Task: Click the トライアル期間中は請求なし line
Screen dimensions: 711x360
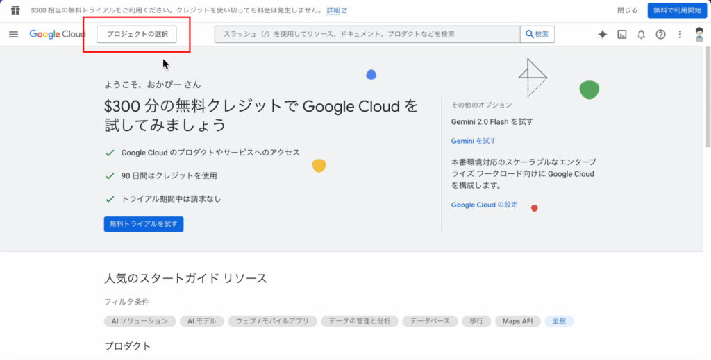Action: click(172, 199)
